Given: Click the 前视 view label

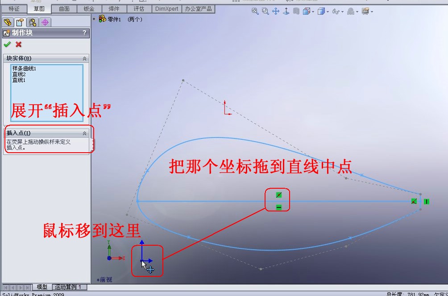Looking at the screenshot, I should click(104, 280).
